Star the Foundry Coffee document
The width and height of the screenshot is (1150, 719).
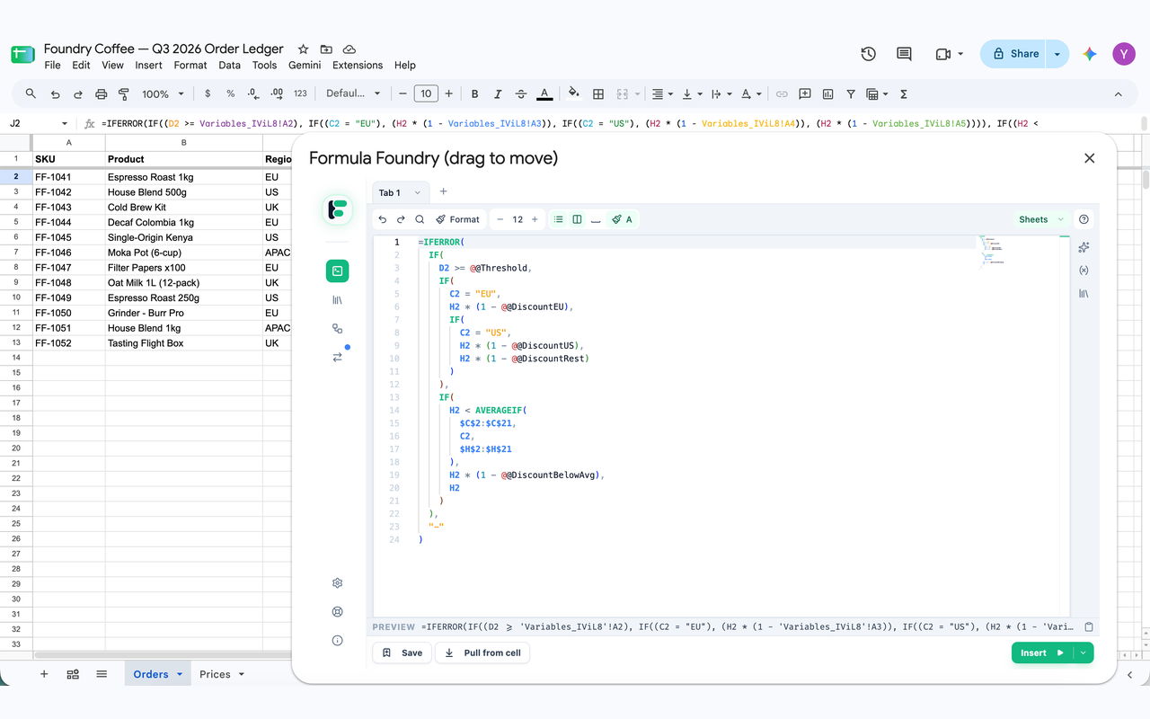[303, 49]
